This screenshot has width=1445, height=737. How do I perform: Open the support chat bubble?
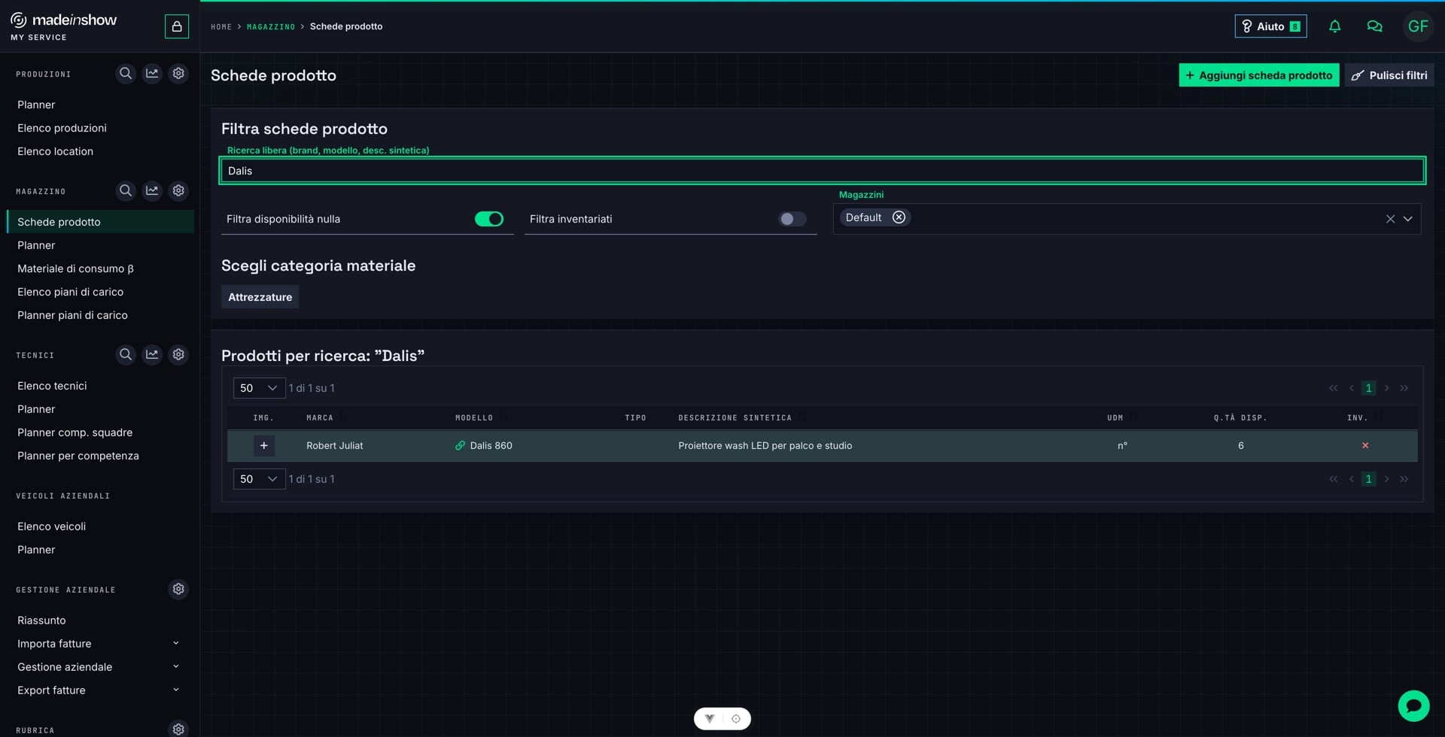[1413, 705]
